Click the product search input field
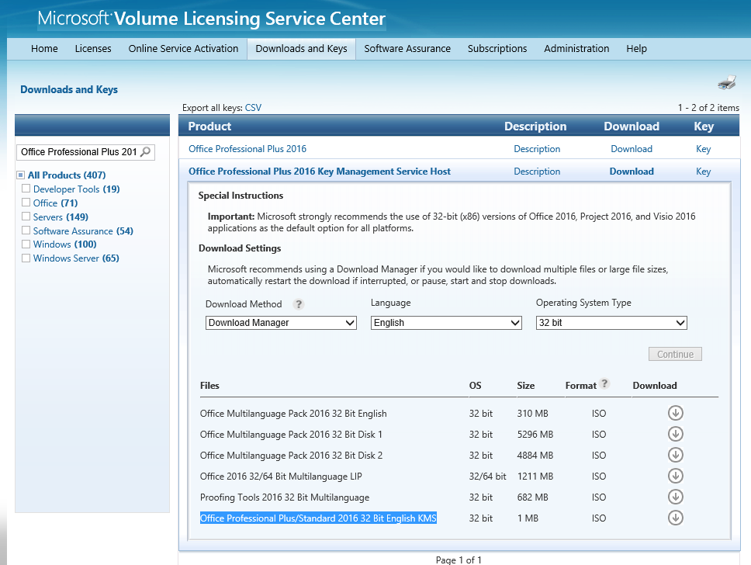The image size is (751, 565). (78, 152)
